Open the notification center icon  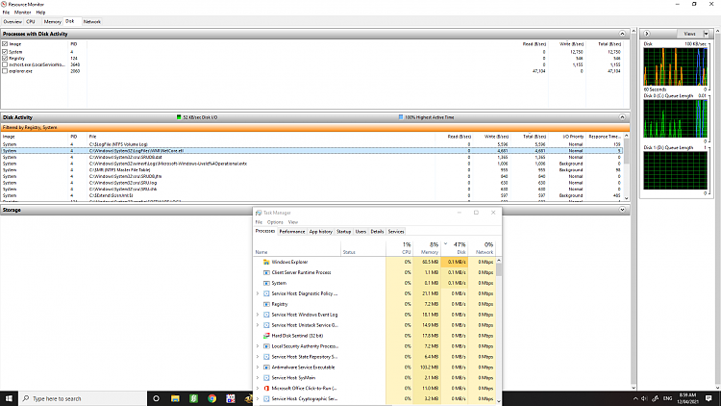point(709,398)
